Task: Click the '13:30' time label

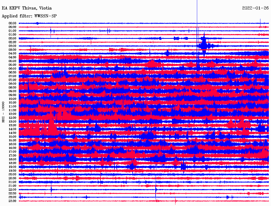Action: (x=12, y=125)
